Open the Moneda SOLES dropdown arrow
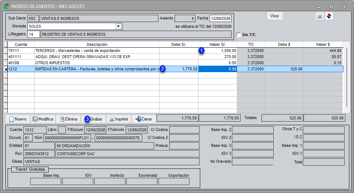 click(x=118, y=26)
